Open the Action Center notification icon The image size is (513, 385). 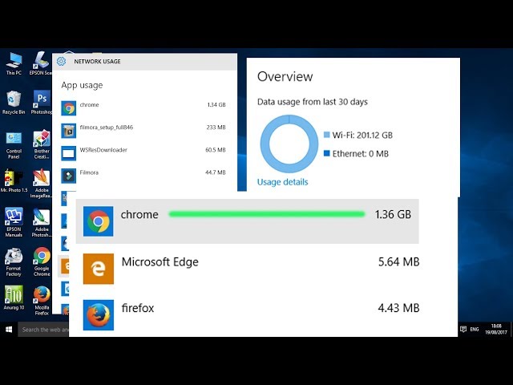coord(463,330)
